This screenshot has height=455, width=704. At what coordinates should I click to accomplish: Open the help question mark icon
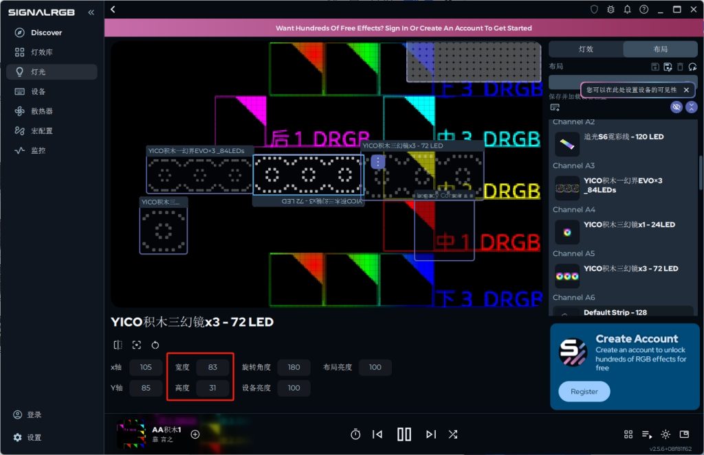[643, 10]
